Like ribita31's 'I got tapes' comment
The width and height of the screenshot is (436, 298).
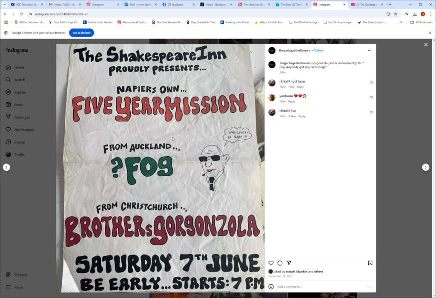[x=371, y=83]
